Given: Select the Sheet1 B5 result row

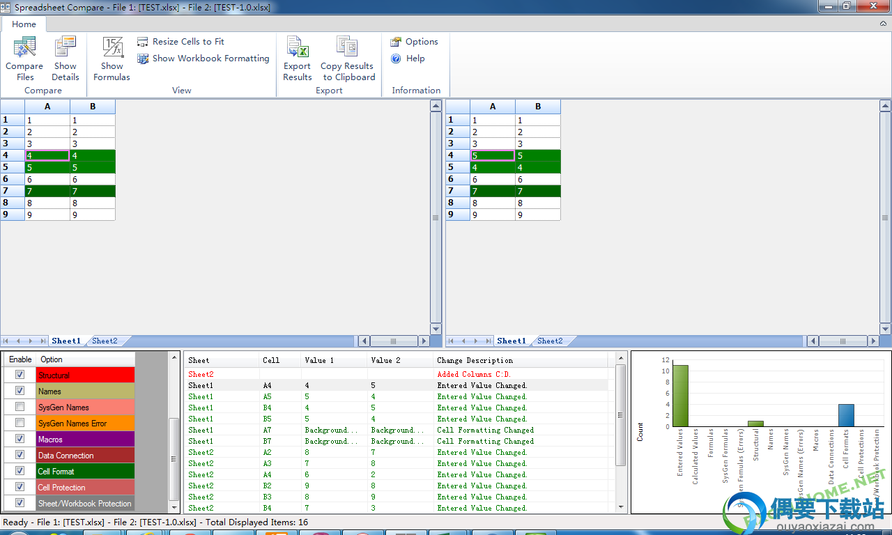Looking at the screenshot, I should coord(397,419).
